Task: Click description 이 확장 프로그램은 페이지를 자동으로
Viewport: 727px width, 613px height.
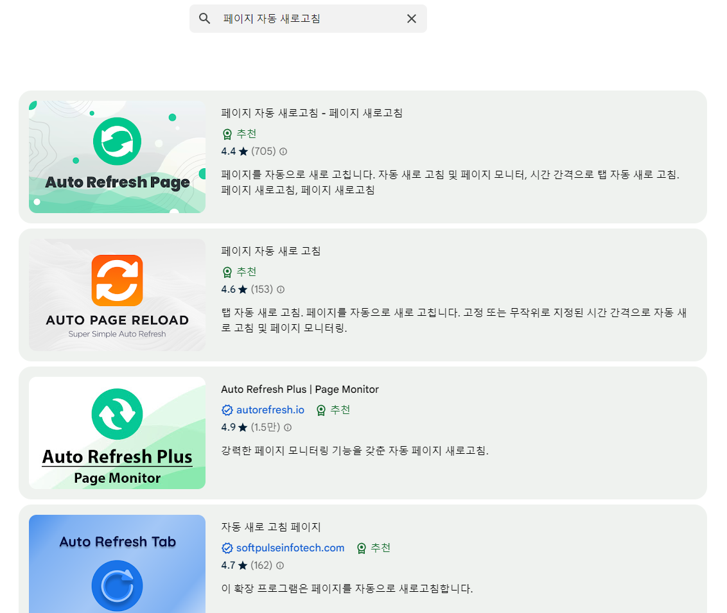Action: tap(347, 589)
